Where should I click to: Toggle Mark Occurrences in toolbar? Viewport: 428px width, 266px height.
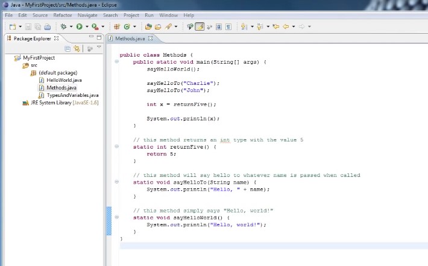[x=200, y=26]
